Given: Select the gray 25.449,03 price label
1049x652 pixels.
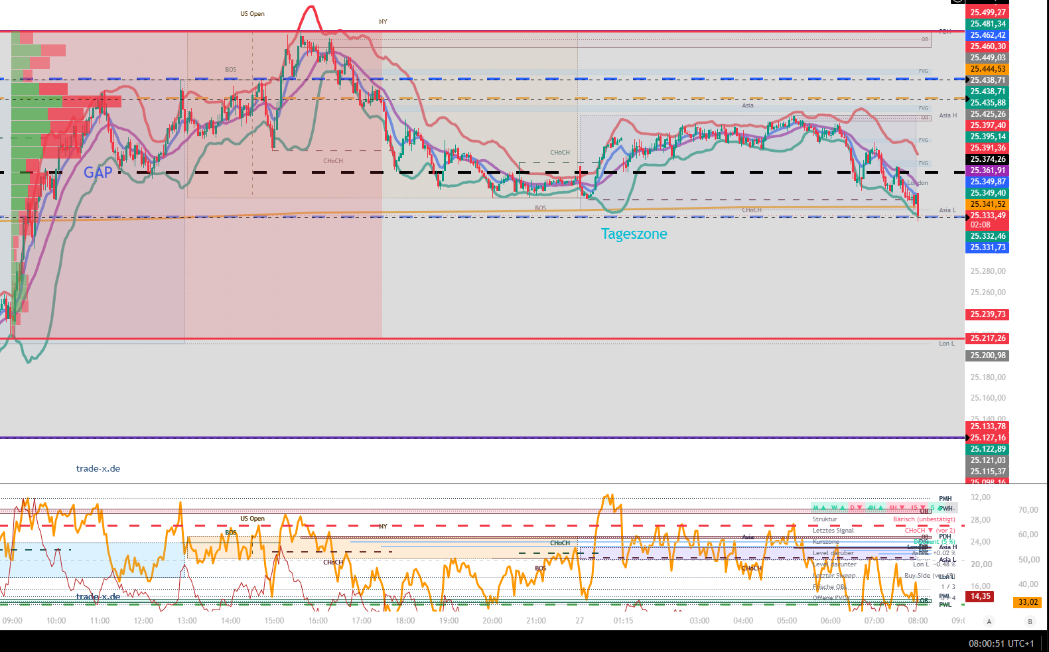Looking at the screenshot, I should [x=988, y=58].
